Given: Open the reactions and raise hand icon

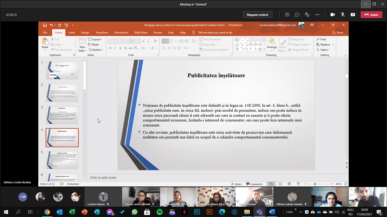Looking at the screenshot, I should click(307, 15).
